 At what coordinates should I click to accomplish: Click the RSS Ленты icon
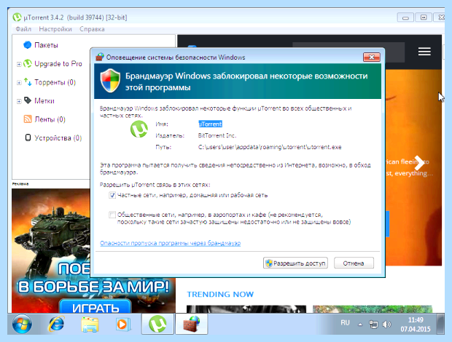(28, 119)
